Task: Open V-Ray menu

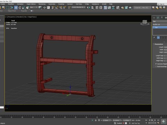Action: 87,4
